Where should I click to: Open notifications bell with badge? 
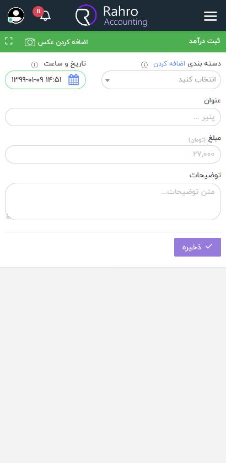tap(42, 14)
